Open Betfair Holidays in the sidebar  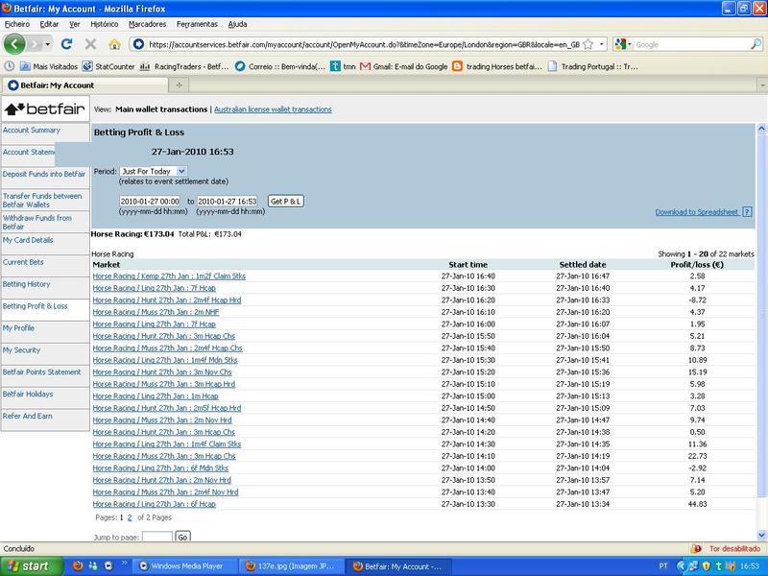28,395
